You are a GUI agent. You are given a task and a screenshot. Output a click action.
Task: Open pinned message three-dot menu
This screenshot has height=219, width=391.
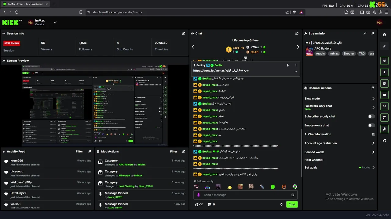coord(296,65)
